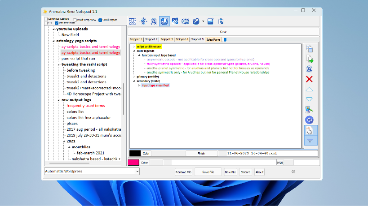Collapse the 2021 tree node
Screen dimensions: 368x206
pos(64,141)
